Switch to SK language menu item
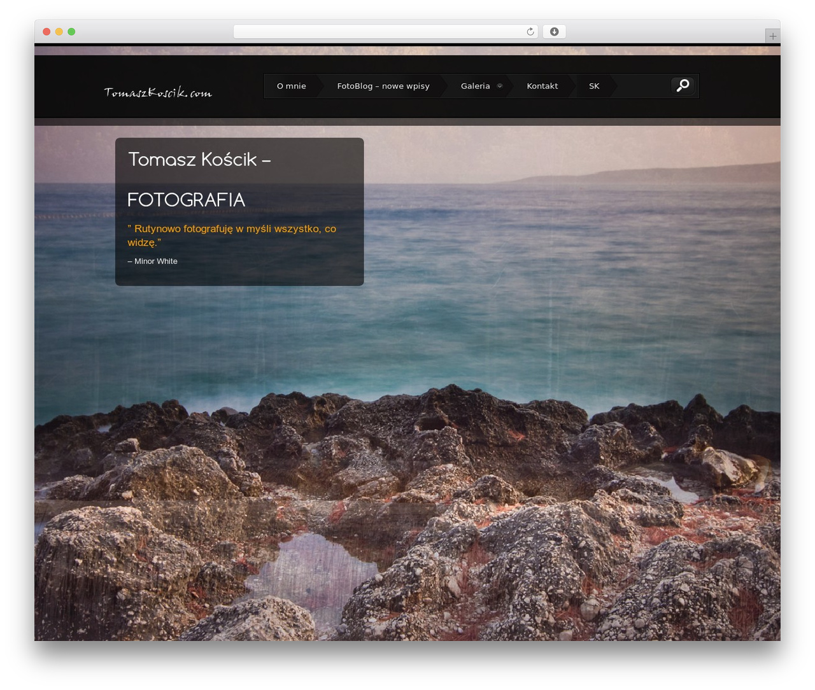This screenshot has width=815, height=690. tap(594, 86)
